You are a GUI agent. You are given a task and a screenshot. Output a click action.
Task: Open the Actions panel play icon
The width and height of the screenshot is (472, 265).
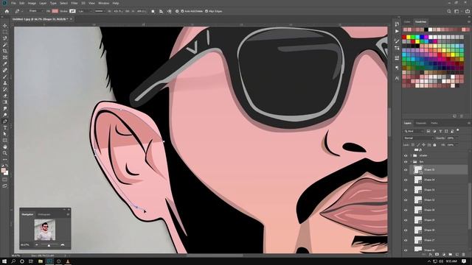pos(397,31)
